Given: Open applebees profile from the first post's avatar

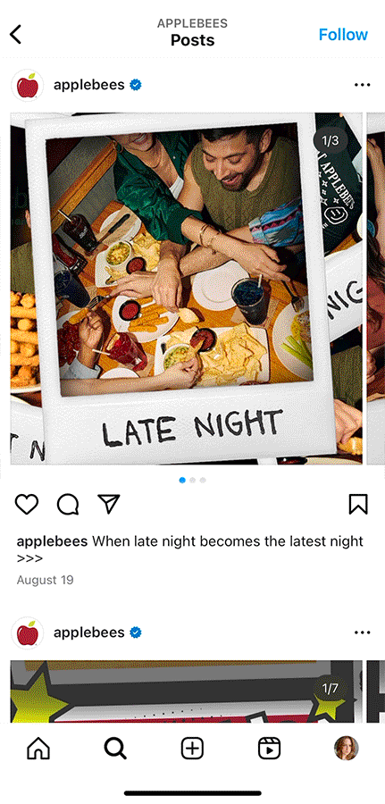Looking at the screenshot, I should pyautogui.click(x=27, y=85).
